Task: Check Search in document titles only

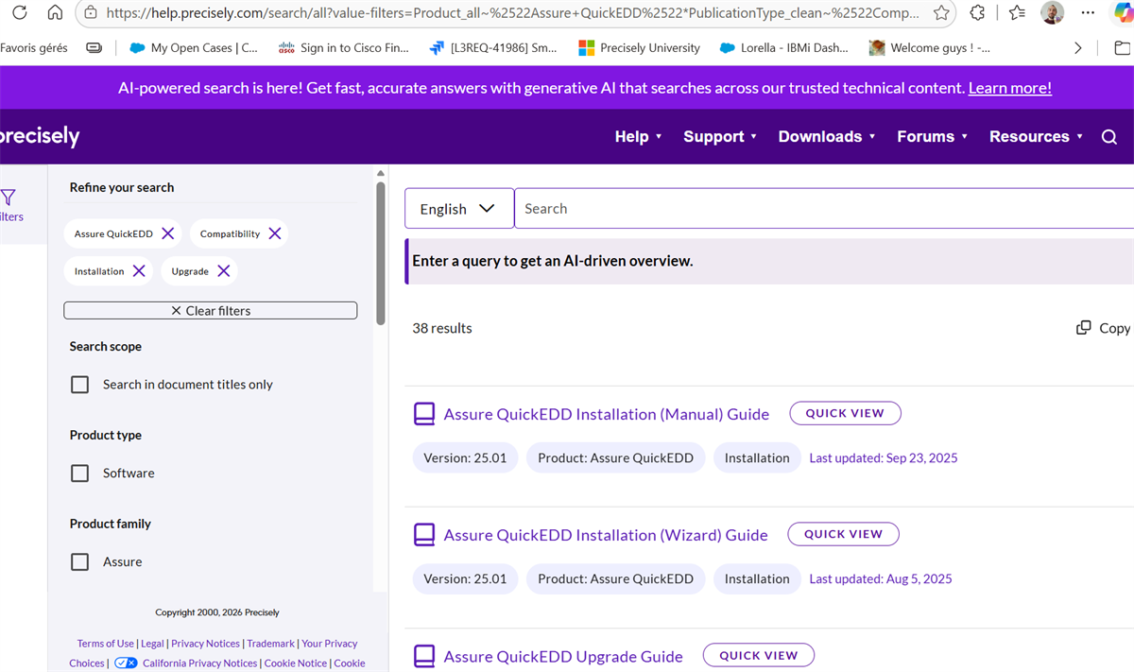Action: 80,385
